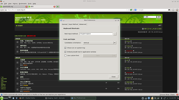Open the Edit menu in Firefox
The height and width of the screenshot is (100, 179).
5,4
